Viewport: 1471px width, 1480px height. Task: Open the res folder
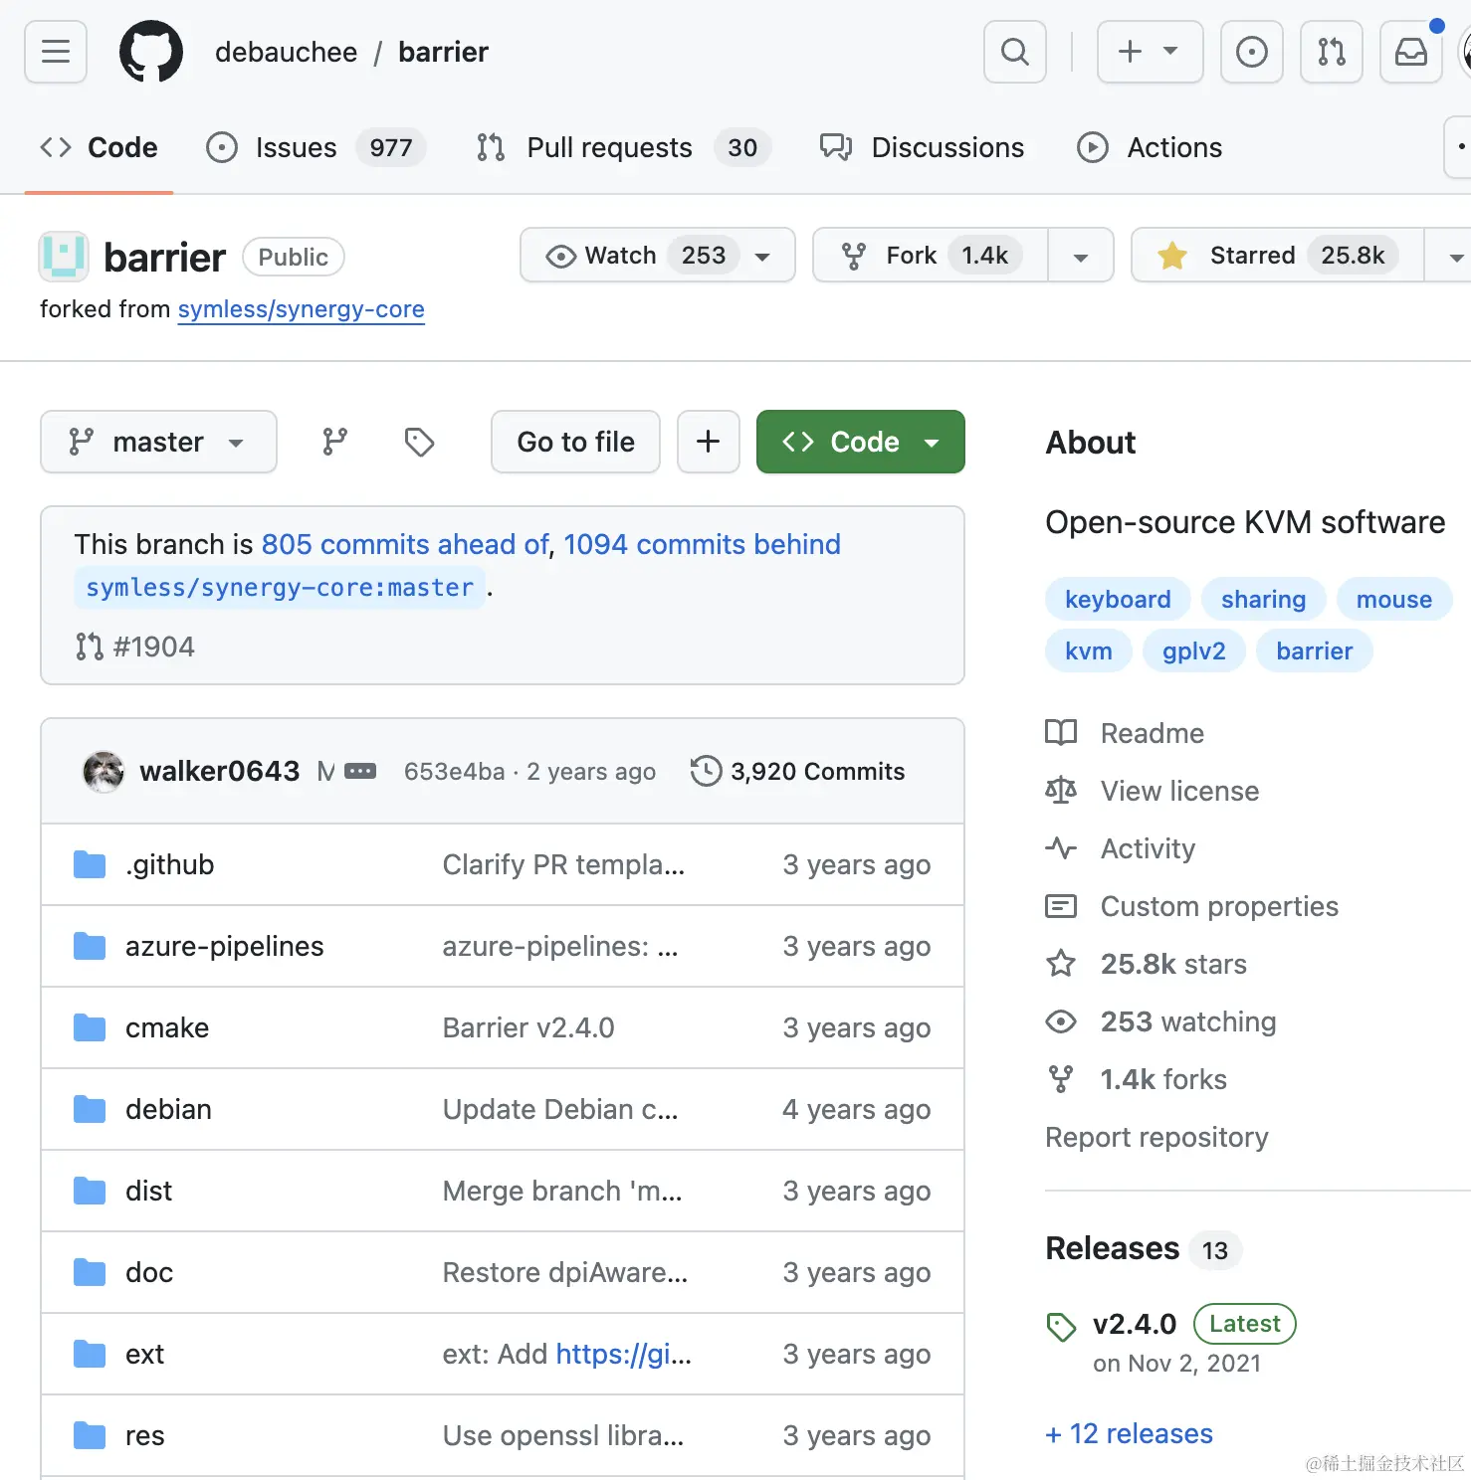pyautogui.click(x=144, y=1435)
